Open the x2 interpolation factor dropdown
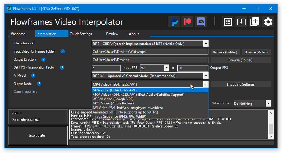The height and width of the screenshot is (153, 282). click(x=167, y=68)
